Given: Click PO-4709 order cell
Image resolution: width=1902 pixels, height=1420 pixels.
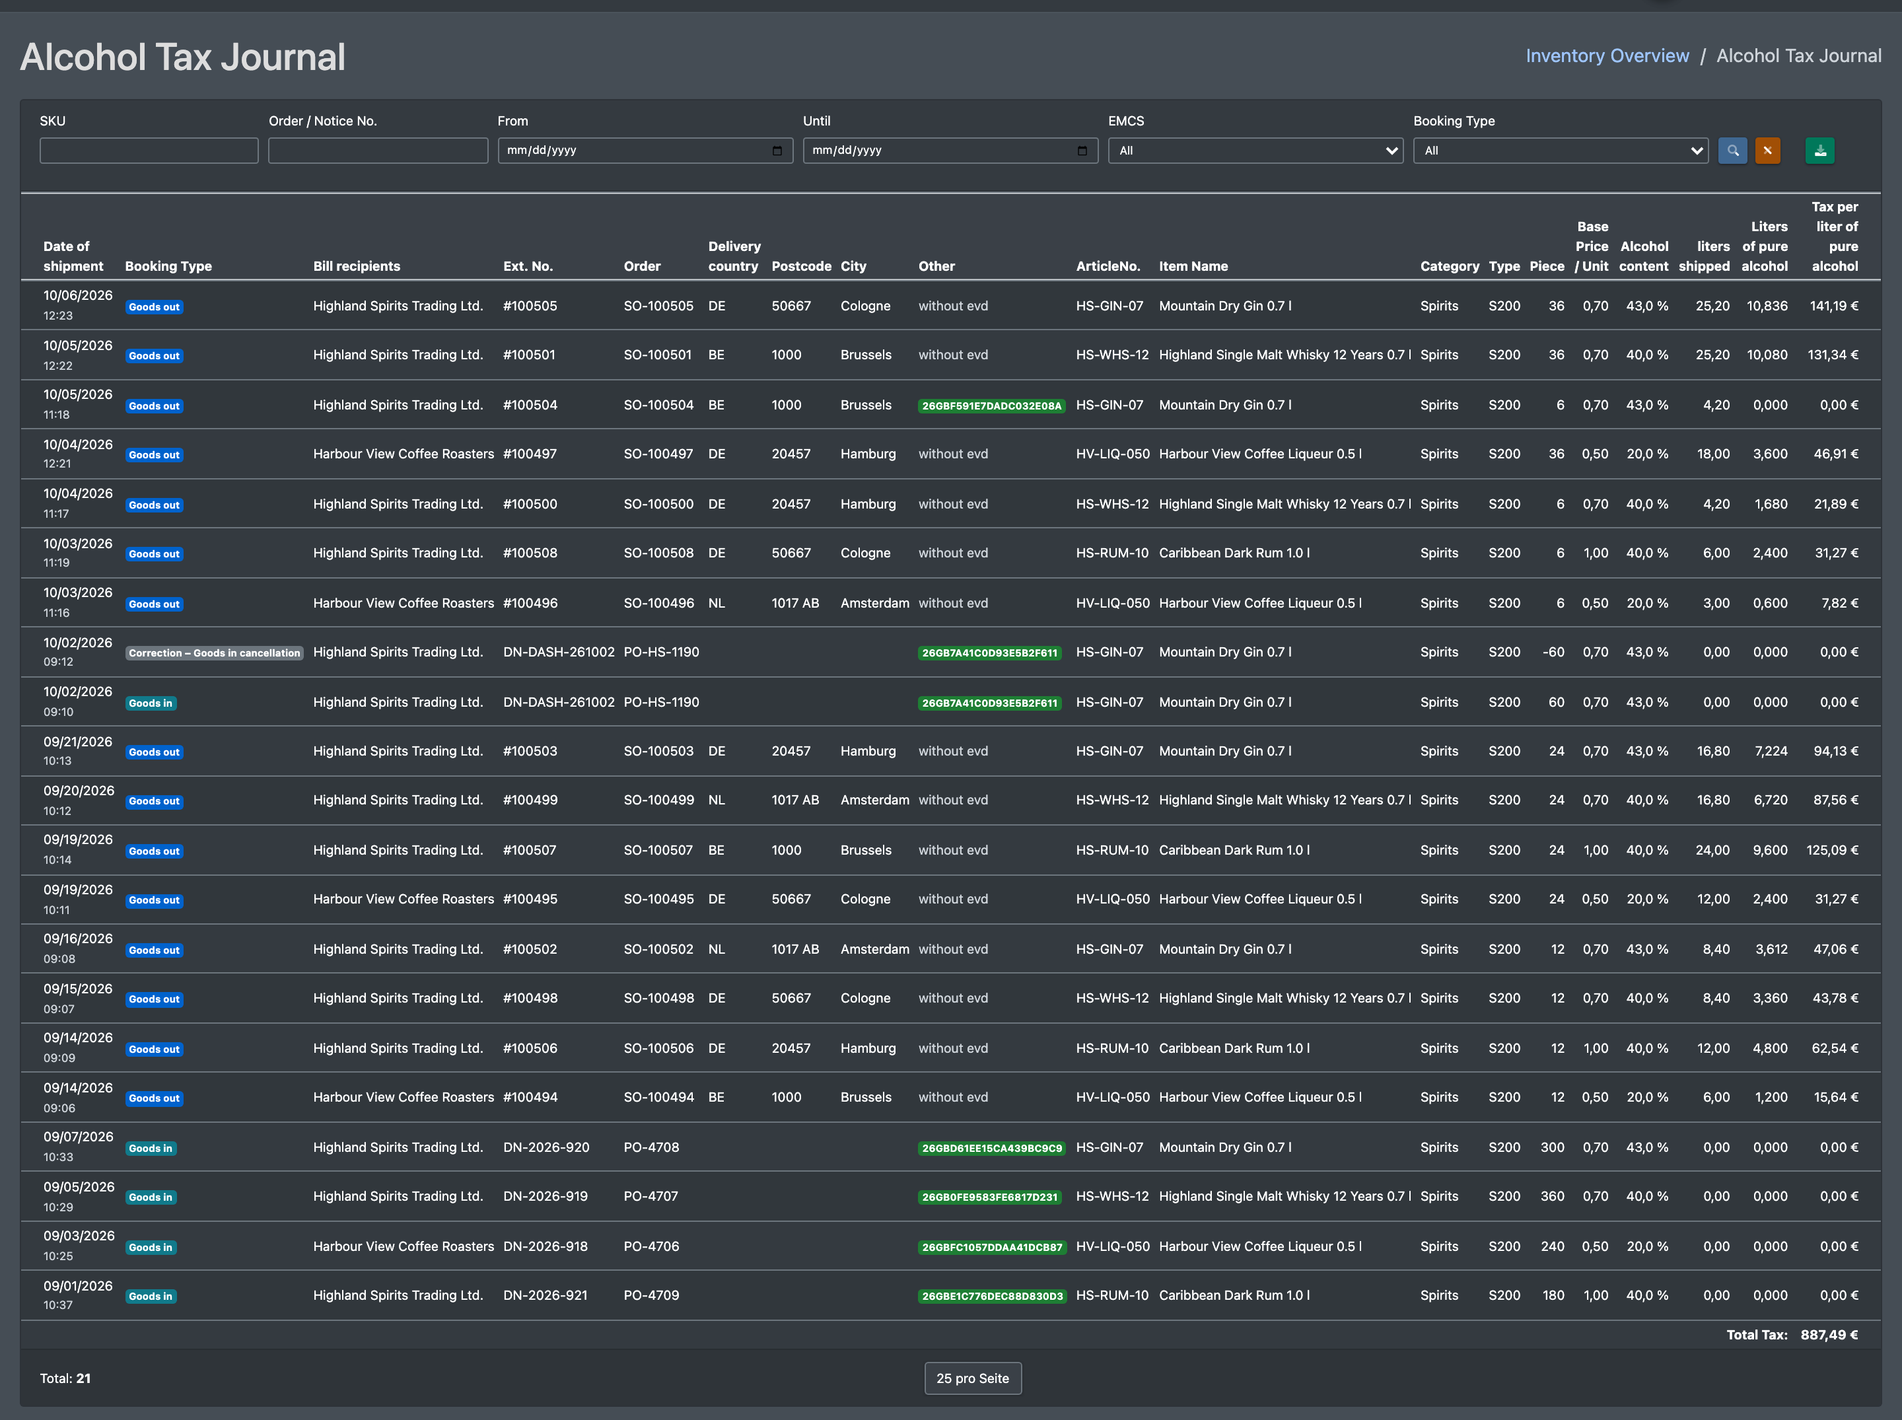Looking at the screenshot, I should click(x=651, y=1295).
